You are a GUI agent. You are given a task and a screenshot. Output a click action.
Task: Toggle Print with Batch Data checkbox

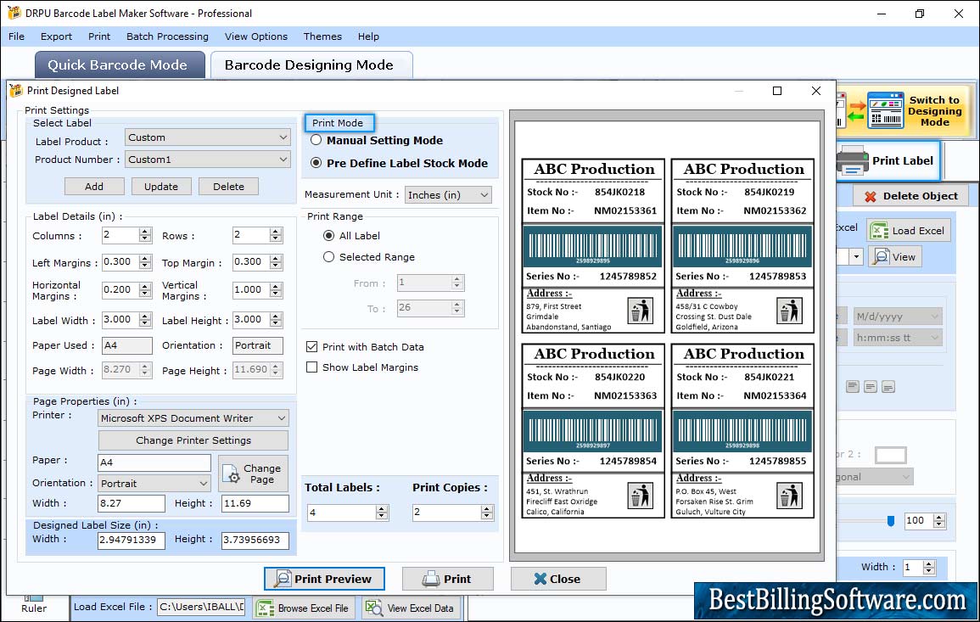click(312, 346)
